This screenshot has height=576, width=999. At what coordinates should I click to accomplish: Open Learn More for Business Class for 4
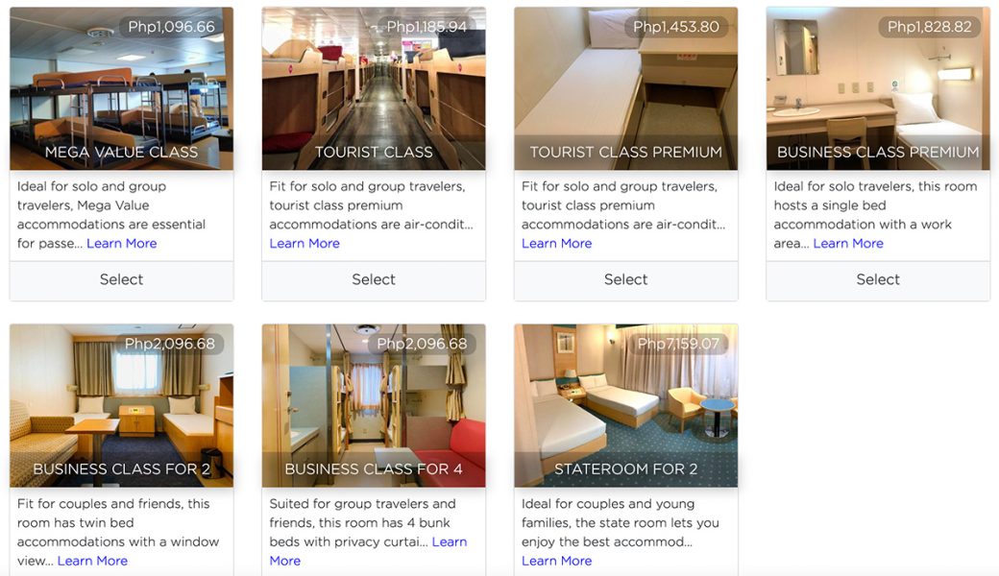[449, 542]
